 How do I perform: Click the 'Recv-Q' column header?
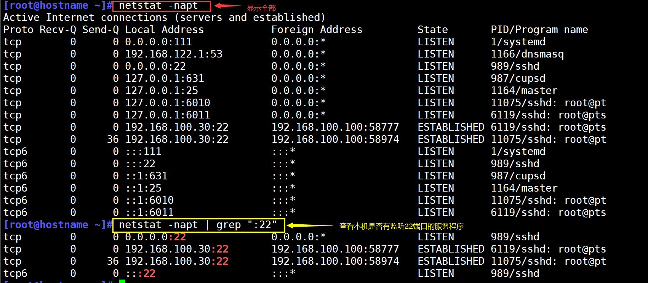[58, 30]
